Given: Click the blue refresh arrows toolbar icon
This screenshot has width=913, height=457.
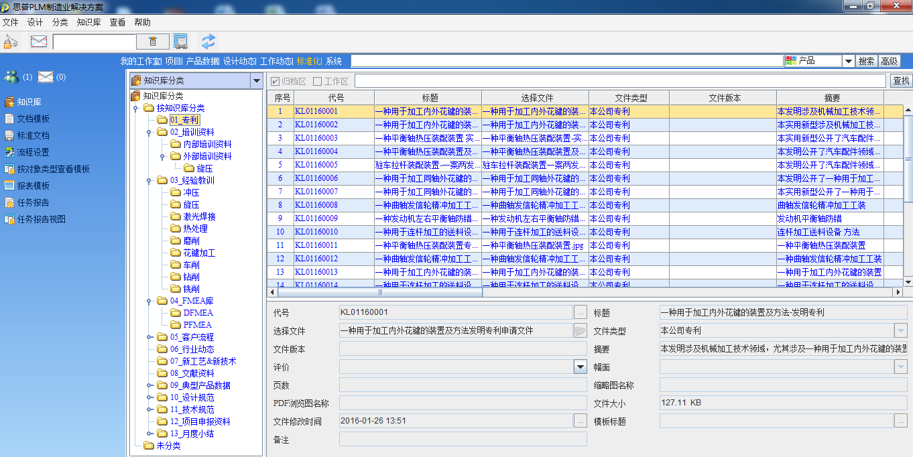Looking at the screenshot, I should coord(208,42).
